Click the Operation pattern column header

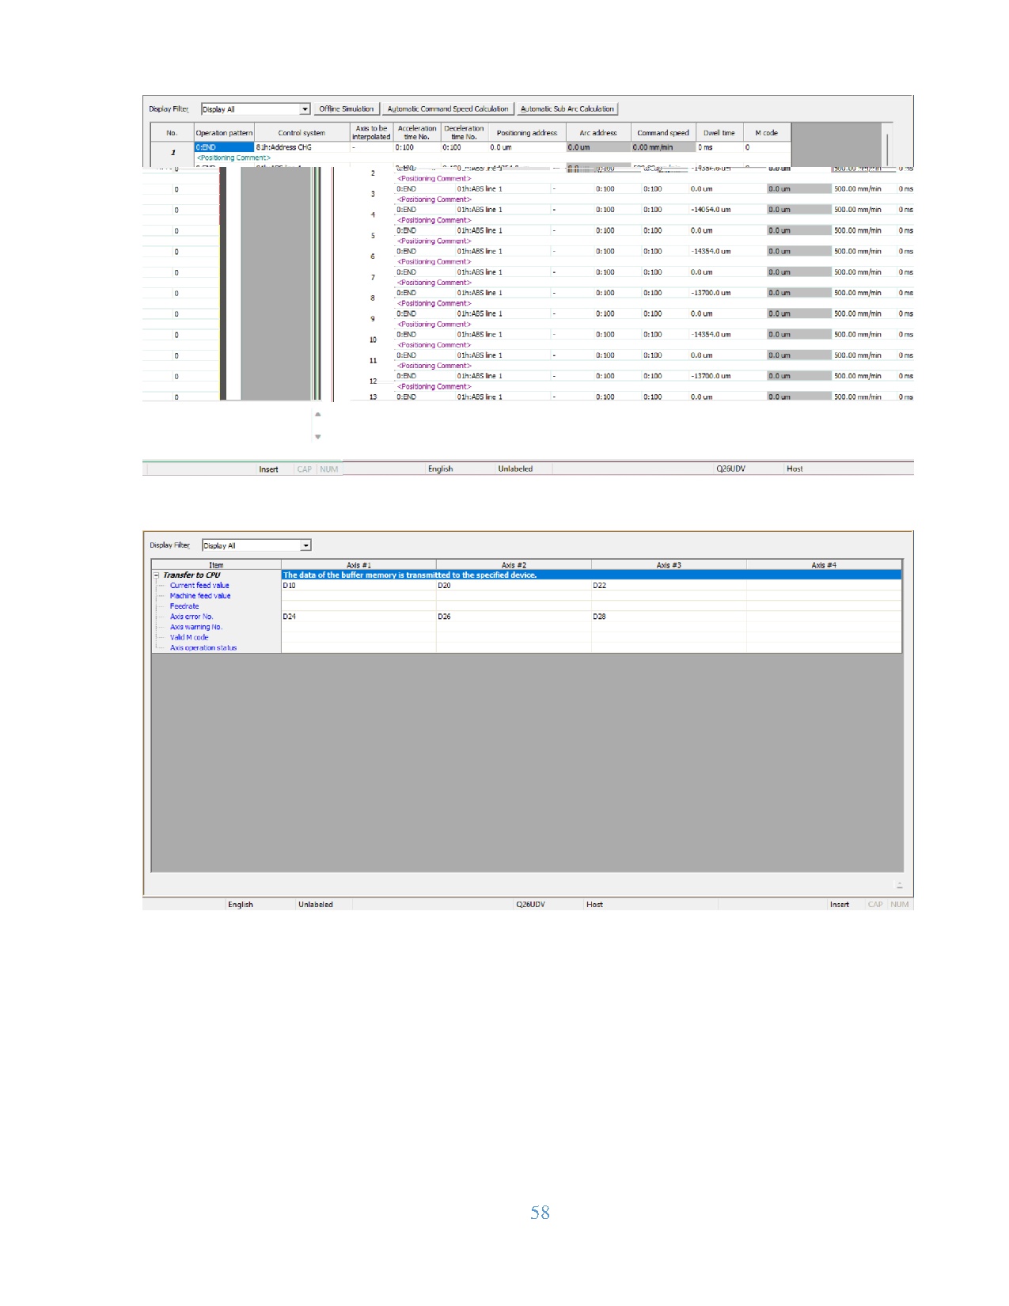[224, 133]
